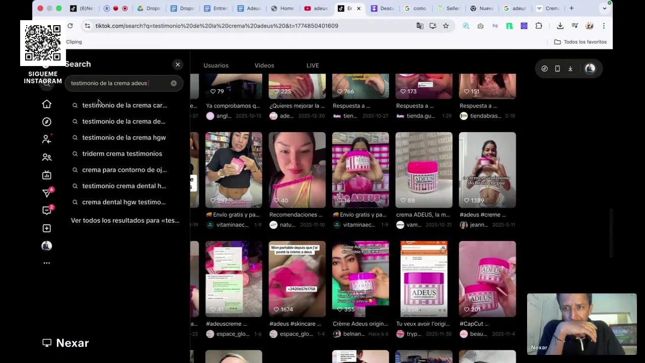
Task: Reload the page in Chrome
Action: point(70,26)
